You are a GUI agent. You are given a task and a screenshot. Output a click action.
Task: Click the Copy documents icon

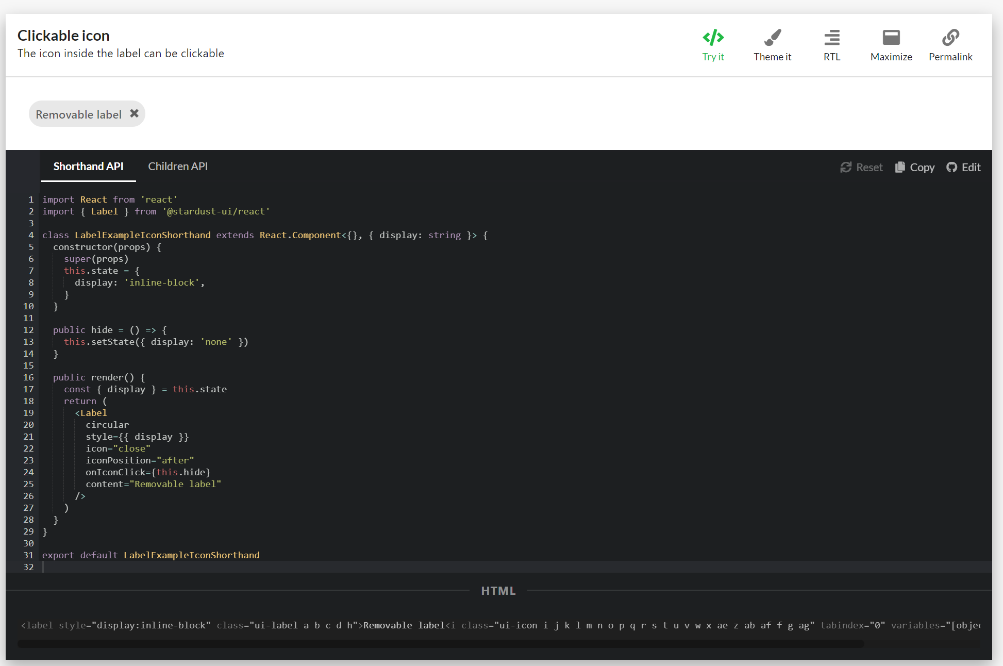pos(900,167)
